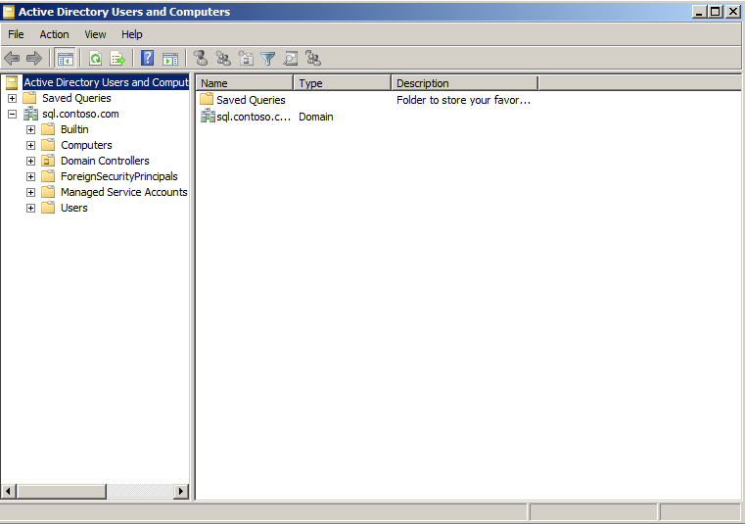Click Add to group toolbar icon
This screenshot has height=524, width=745.
313,58
